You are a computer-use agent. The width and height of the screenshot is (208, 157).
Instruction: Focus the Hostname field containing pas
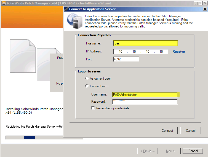[x=145, y=43]
